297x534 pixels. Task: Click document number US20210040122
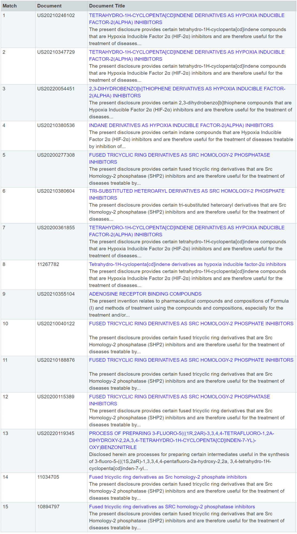56,324
